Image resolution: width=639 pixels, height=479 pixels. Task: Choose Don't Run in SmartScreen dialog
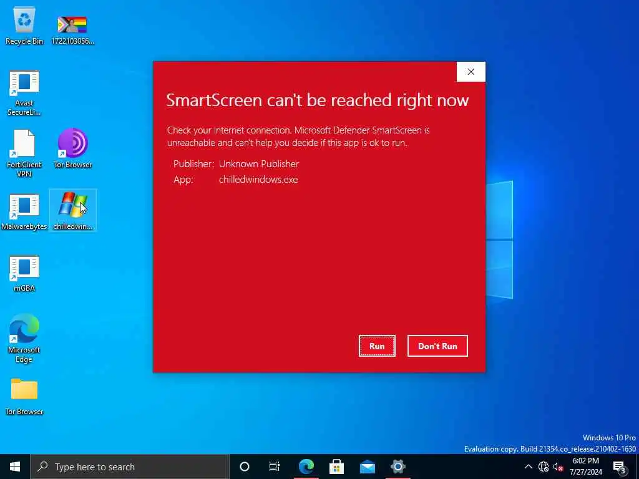437,346
